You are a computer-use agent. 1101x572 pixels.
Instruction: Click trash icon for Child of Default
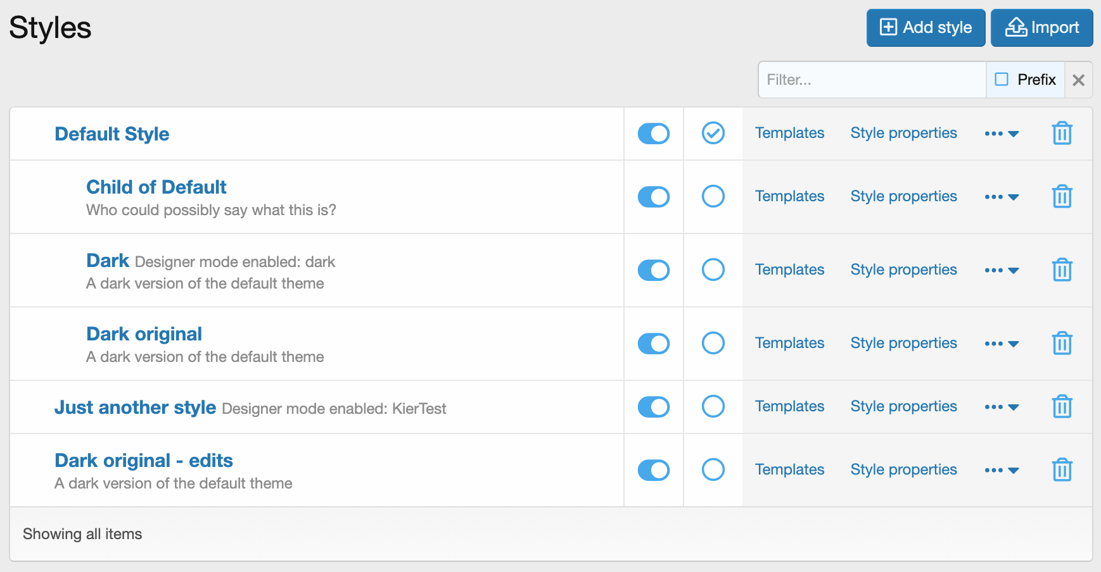(1062, 197)
